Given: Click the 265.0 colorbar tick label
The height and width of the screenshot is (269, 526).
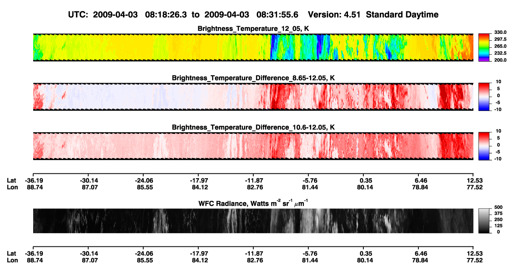Looking at the screenshot, I should [x=501, y=46].
